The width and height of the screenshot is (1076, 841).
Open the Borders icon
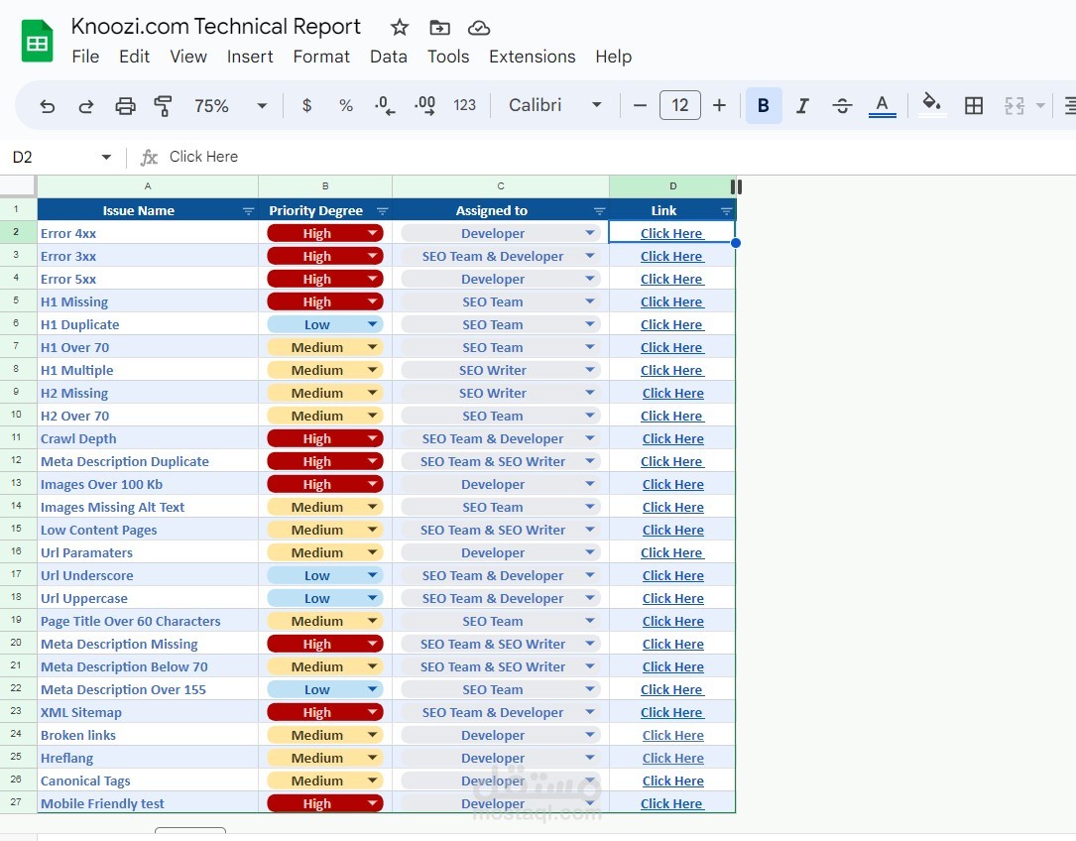pyautogui.click(x=973, y=105)
